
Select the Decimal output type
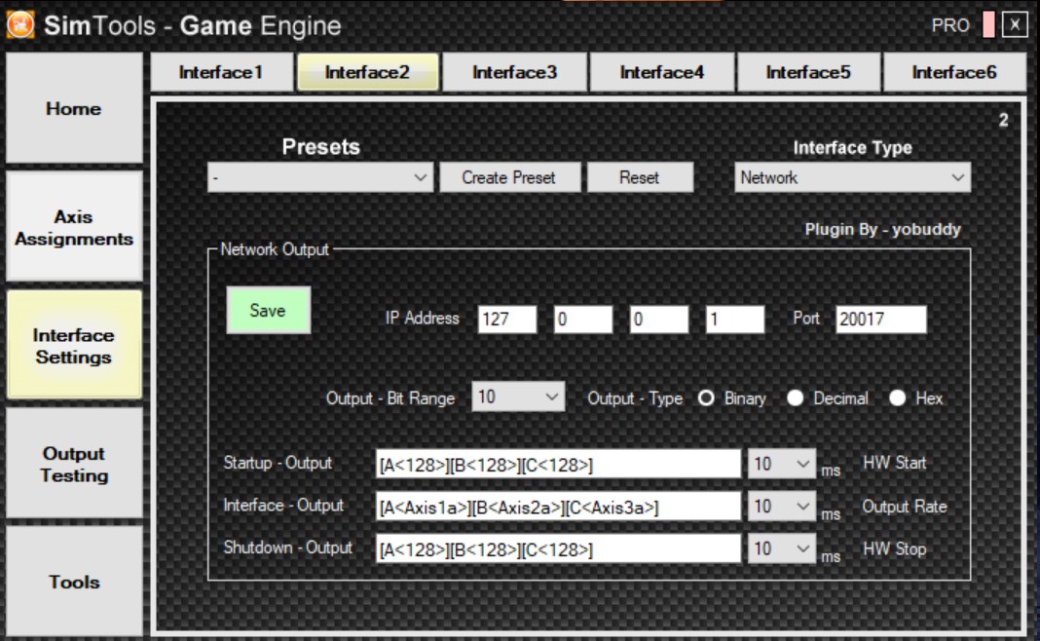(796, 398)
